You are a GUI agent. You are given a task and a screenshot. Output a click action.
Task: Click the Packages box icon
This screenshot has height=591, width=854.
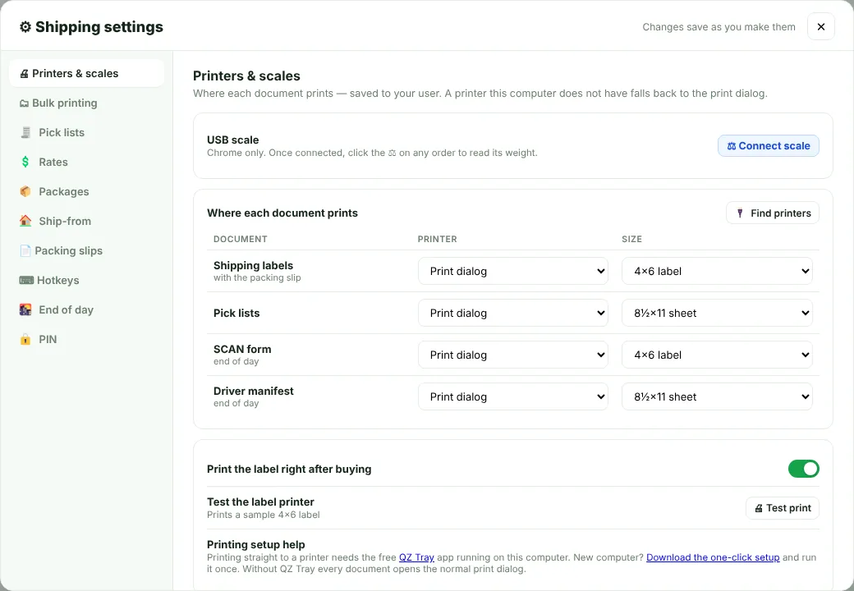[25, 191]
